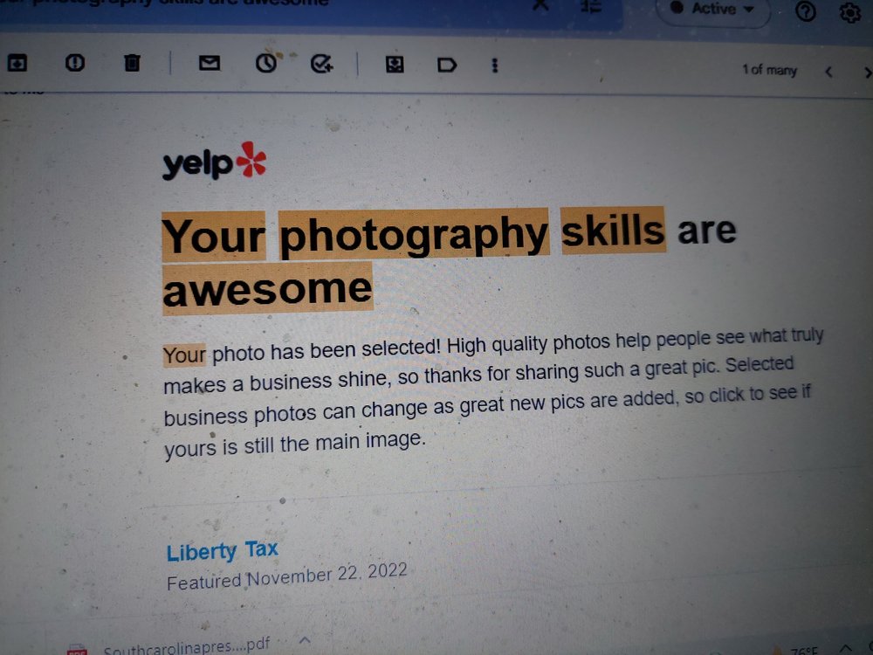873x655 pixels.
Task: Expand download options for Southcarolinapres pdf
Action: coord(304,640)
